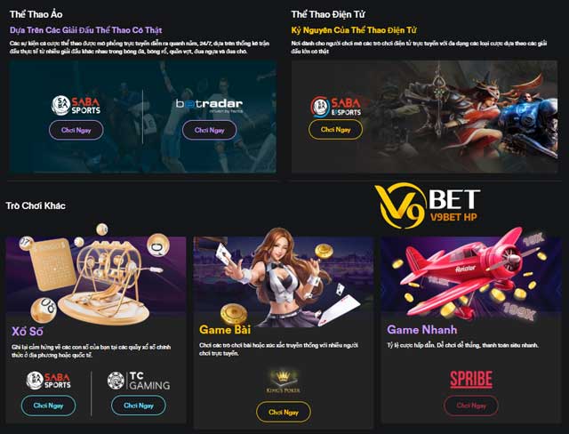Click the Game Nhanh heading

422,329
